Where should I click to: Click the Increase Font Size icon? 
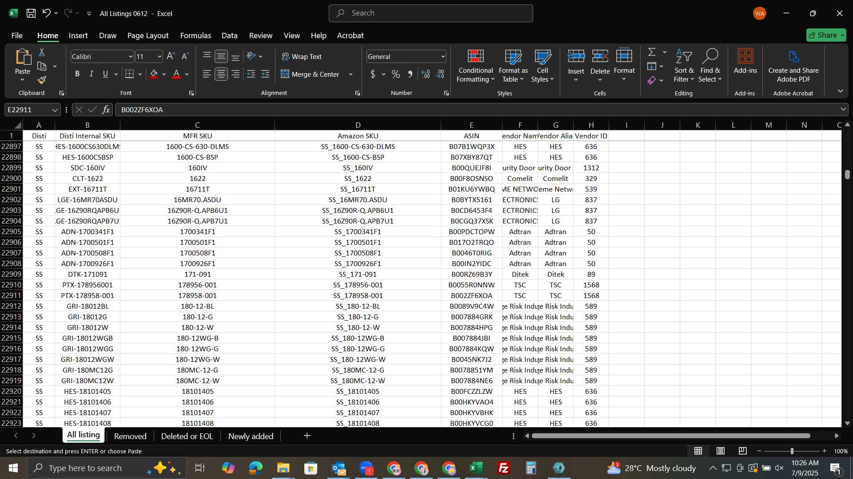171,56
